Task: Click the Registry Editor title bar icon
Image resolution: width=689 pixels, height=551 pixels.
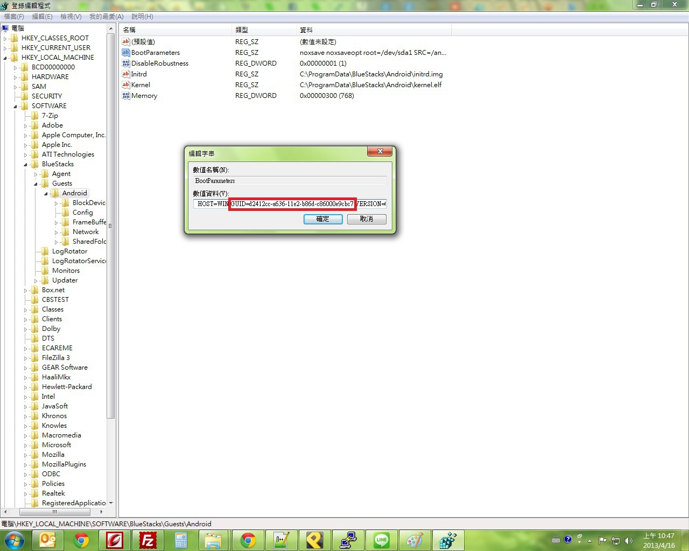Action: coord(5,5)
